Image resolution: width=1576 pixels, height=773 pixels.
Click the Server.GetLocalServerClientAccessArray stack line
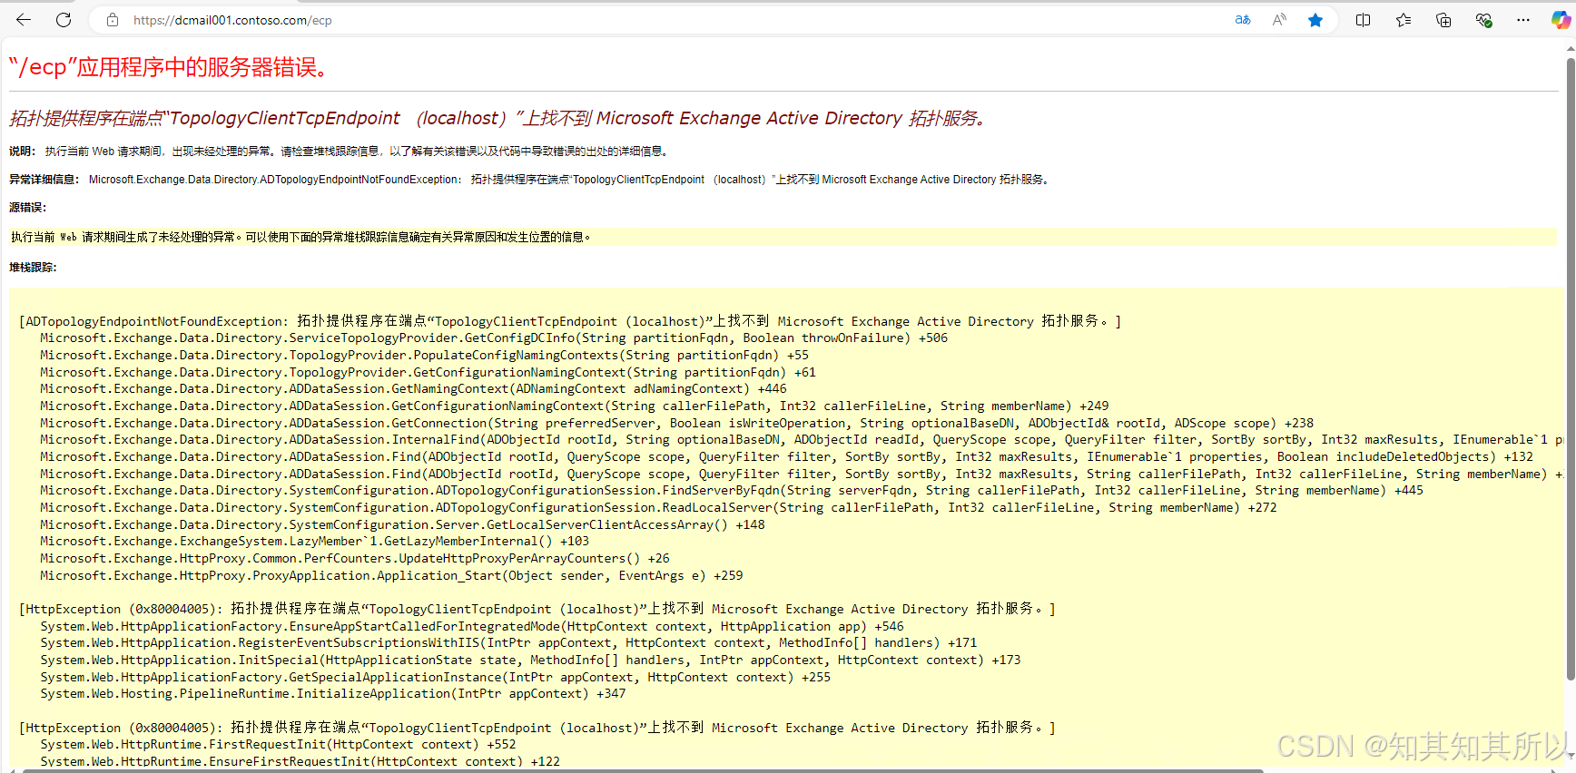[x=402, y=524]
